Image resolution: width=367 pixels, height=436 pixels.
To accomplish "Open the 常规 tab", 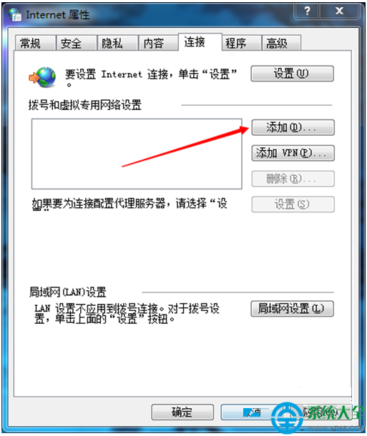I will 35,43.
